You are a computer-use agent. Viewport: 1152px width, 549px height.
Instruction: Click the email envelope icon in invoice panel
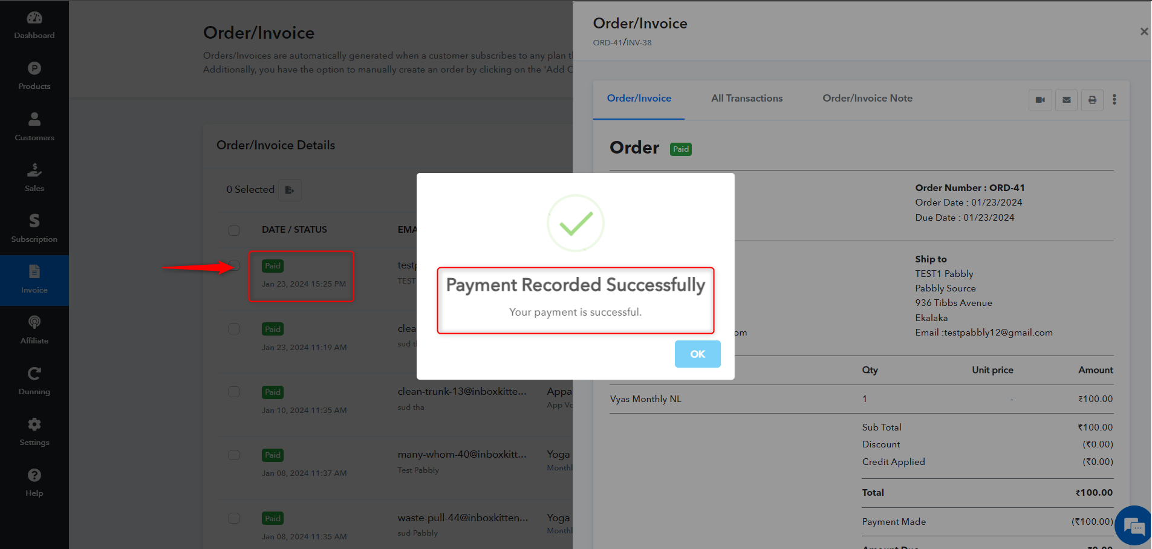point(1067,100)
